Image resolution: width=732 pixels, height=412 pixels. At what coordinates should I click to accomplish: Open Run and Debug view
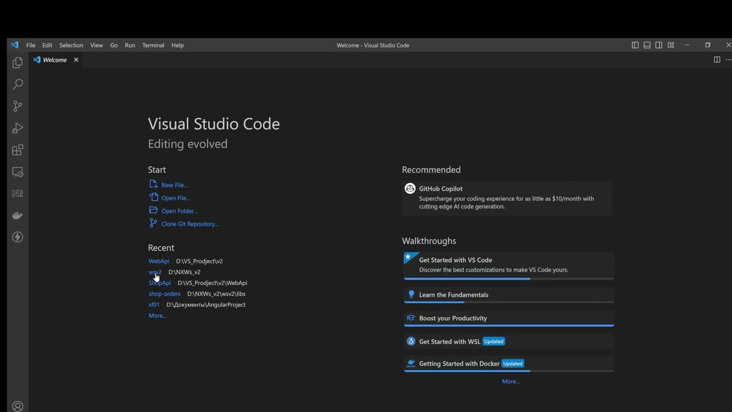point(18,128)
